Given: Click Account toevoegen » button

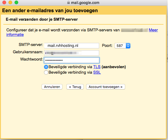Looking at the screenshot, I should click(x=106, y=87).
